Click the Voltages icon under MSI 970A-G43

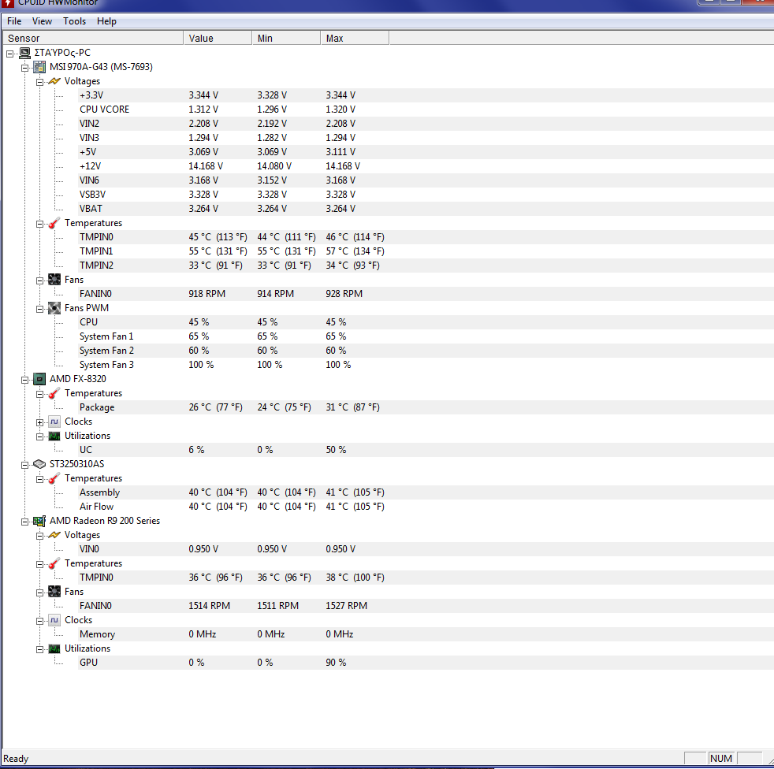coord(54,81)
